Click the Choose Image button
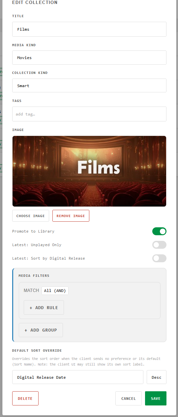 click(31, 216)
